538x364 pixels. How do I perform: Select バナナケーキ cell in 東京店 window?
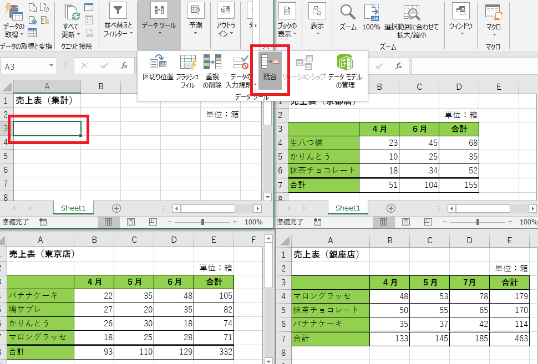tap(40, 295)
